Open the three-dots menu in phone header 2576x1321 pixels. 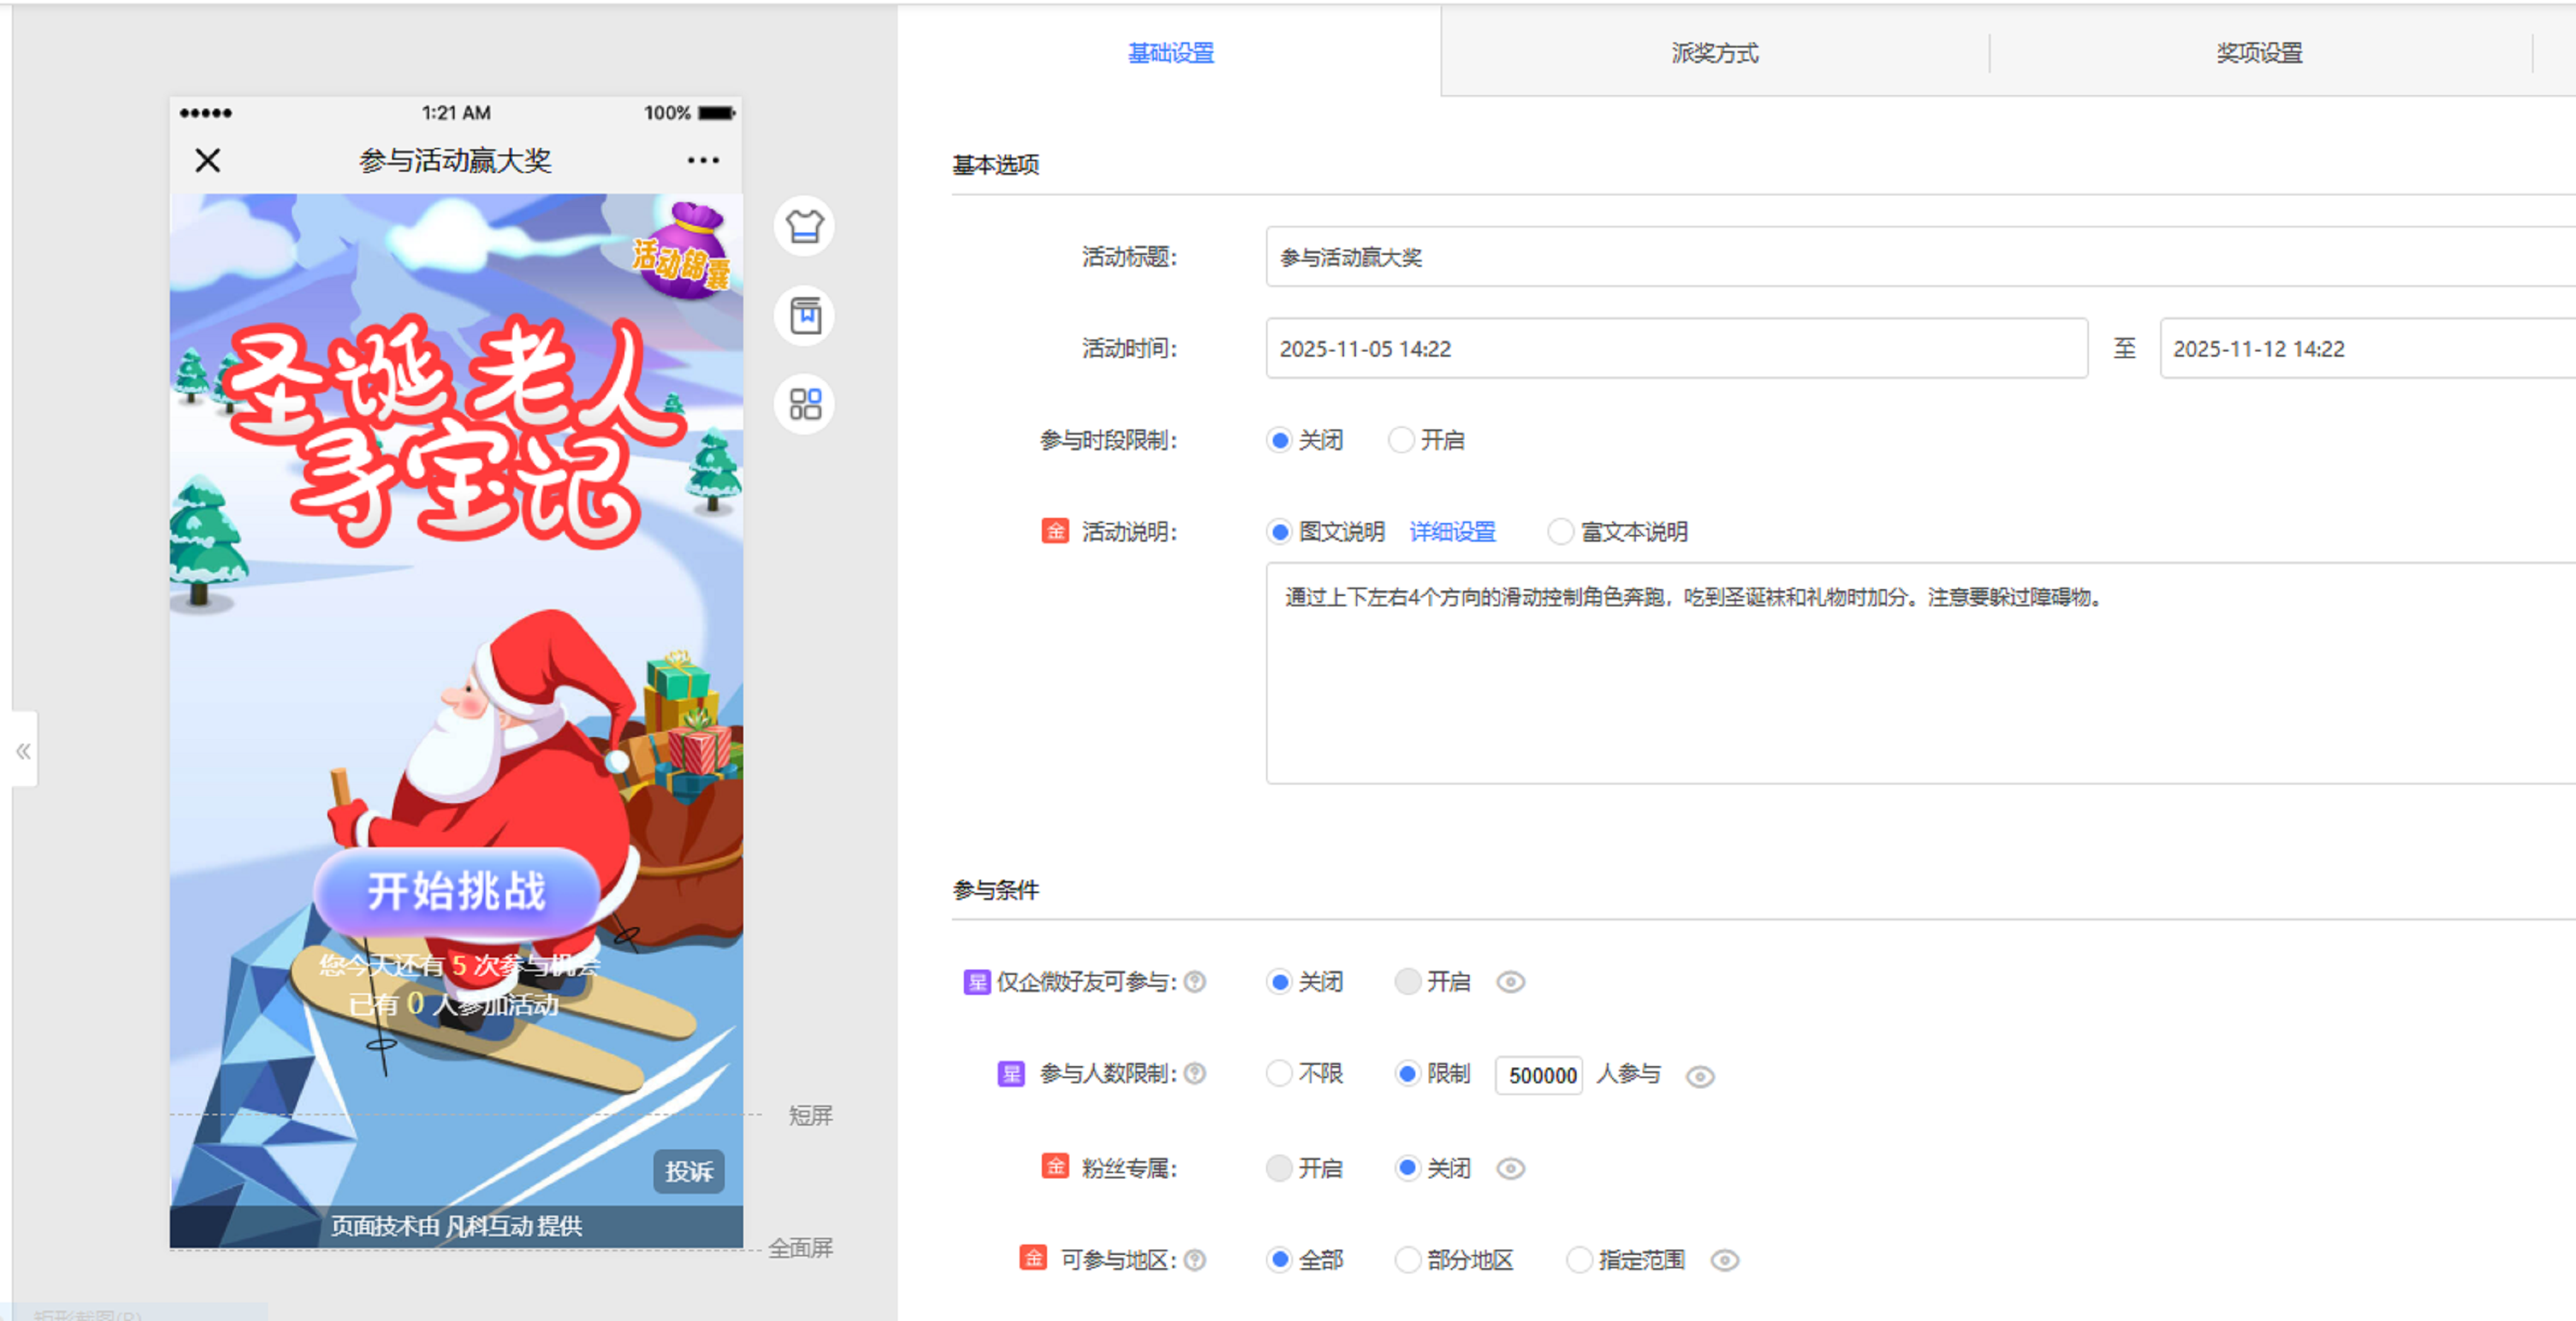[x=703, y=160]
